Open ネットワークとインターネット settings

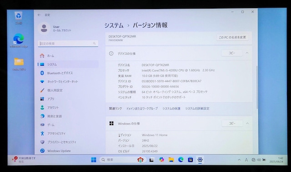[68, 81]
